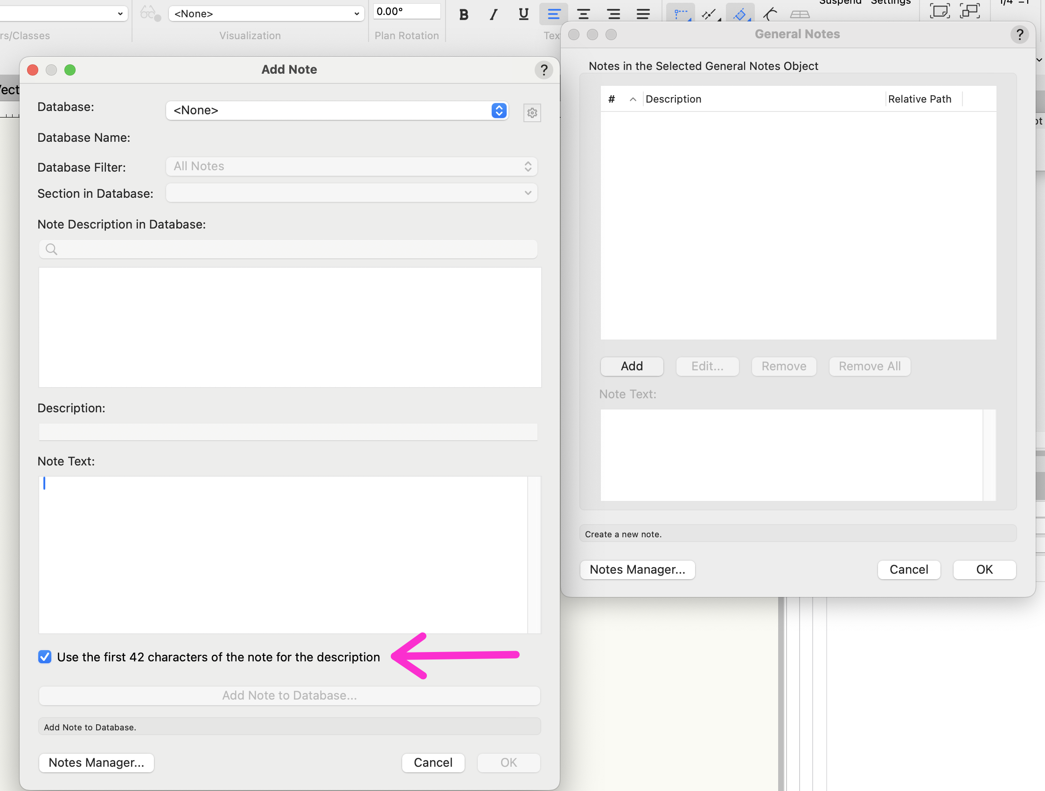This screenshot has width=1045, height=791.
Task: Uncheck use first 42 characters option
Action: [45, 656]
